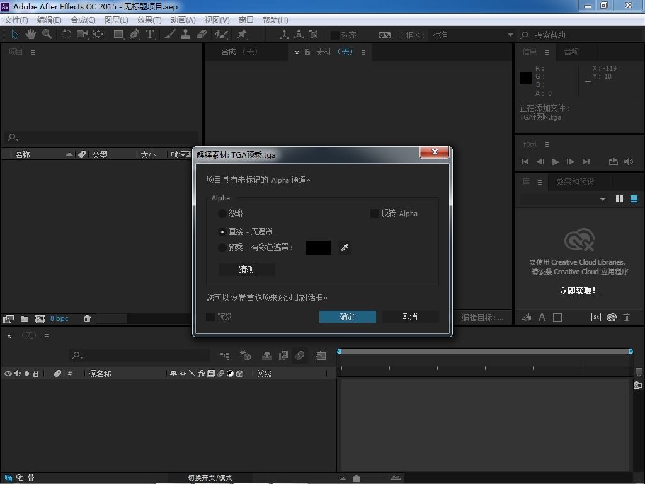
Task: Open the 效果(T) menu
Action: coord(149,20)
